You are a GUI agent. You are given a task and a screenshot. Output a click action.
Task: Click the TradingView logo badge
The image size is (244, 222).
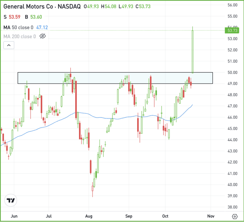click(x=10, y=200)
